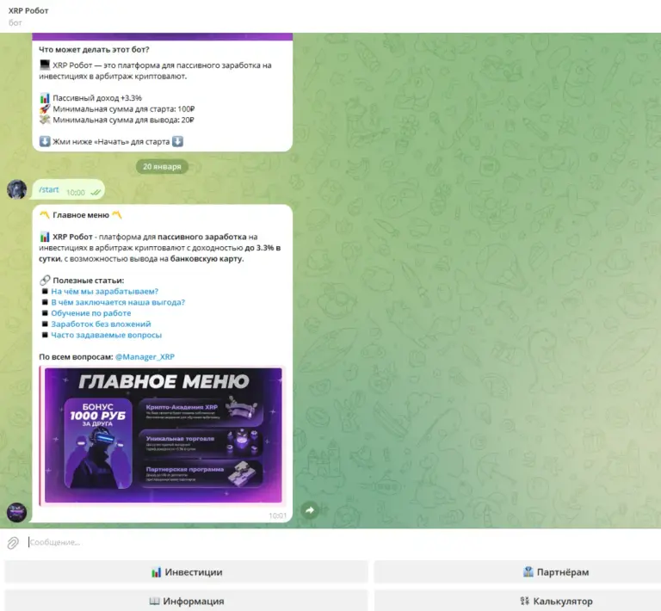Click the XRP Робот chat title

click(28, 10)
